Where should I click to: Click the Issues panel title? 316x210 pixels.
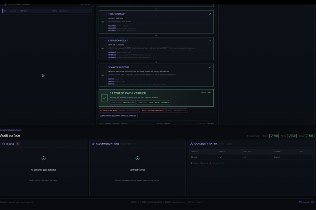10,144
